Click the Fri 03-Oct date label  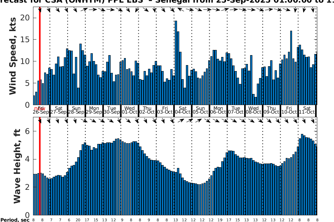point(165,110)
